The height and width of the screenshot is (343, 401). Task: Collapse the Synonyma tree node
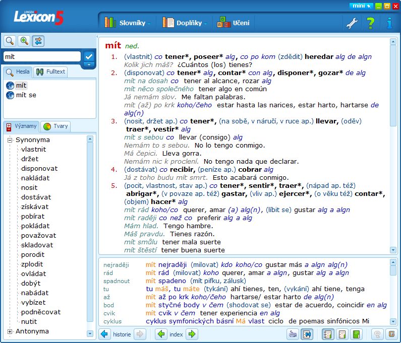pyautogui.click(x=10, y=140)
